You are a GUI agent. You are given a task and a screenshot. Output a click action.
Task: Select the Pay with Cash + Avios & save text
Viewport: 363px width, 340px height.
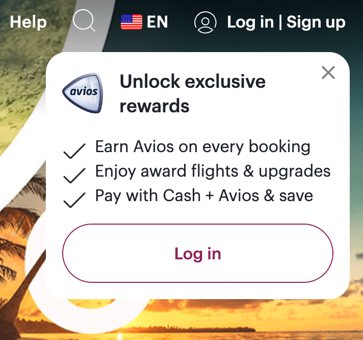pos(204,196)
